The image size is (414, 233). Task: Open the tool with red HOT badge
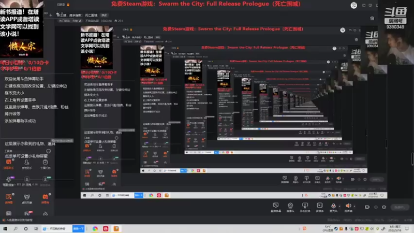[x=28, y=213]
